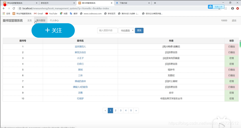Open 个人中心 in the navigation bar
The height and width of the screenshot is (128, 241).
coord(54,21)
